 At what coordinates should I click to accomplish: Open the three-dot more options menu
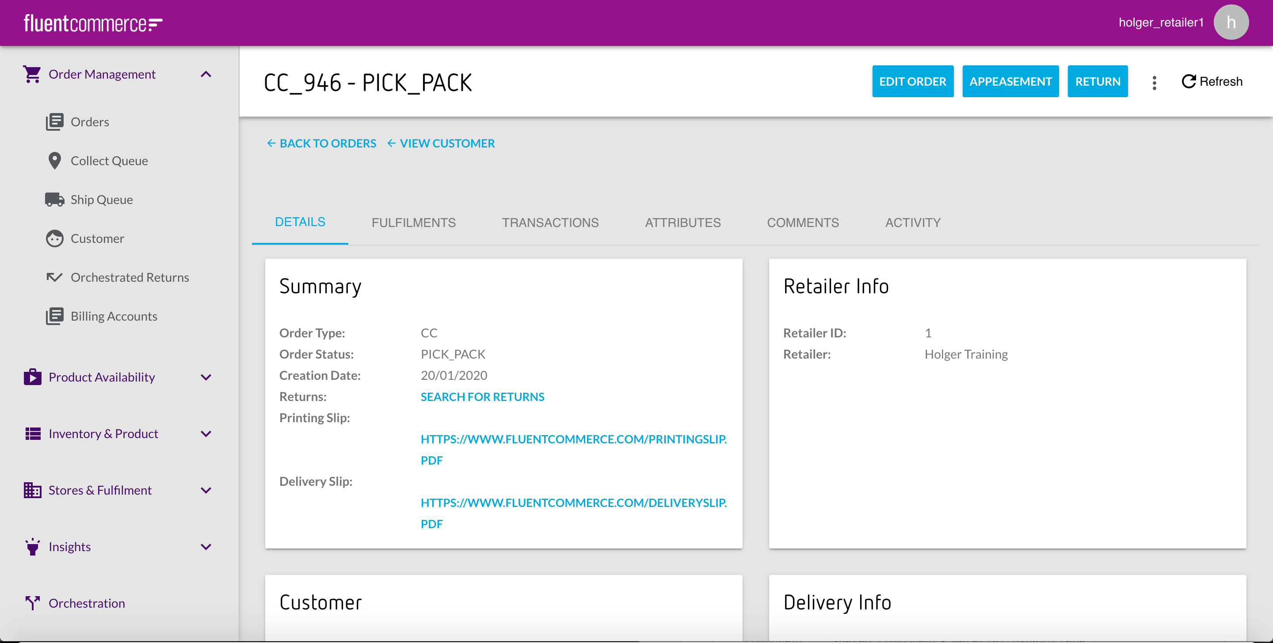pos(1155,82)
